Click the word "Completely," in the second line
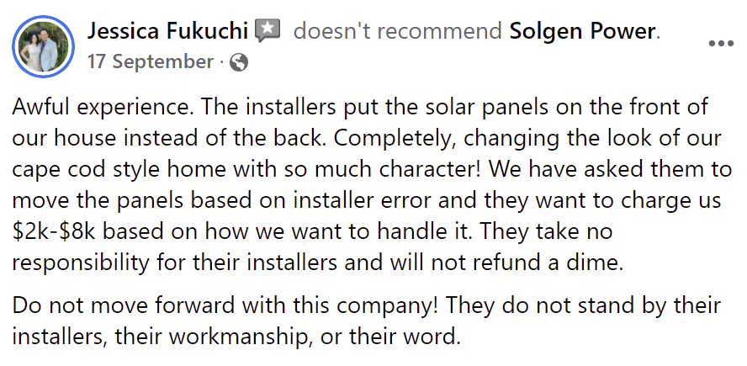The width and height of the screenshot is (747, 366). (x=395, y=138)
